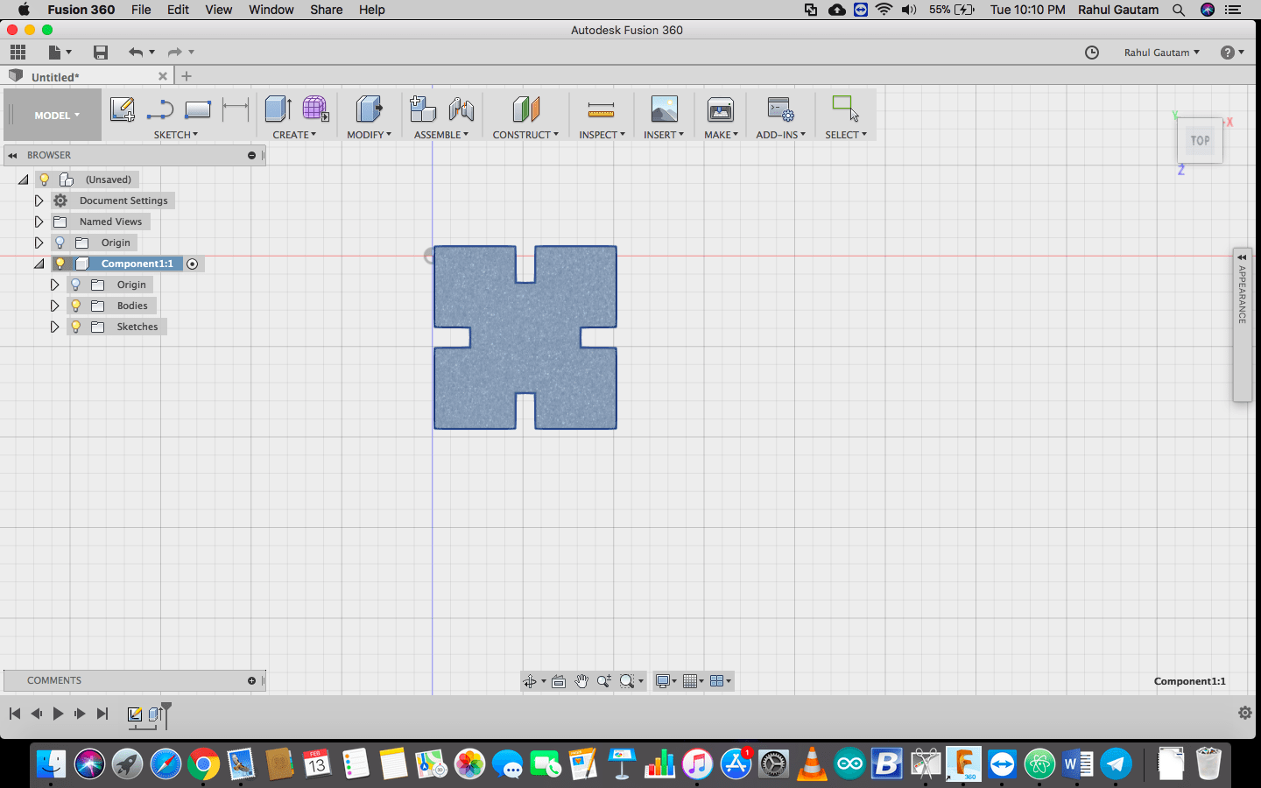Open the CREATE dropdown menu

(x=294, y=135)
